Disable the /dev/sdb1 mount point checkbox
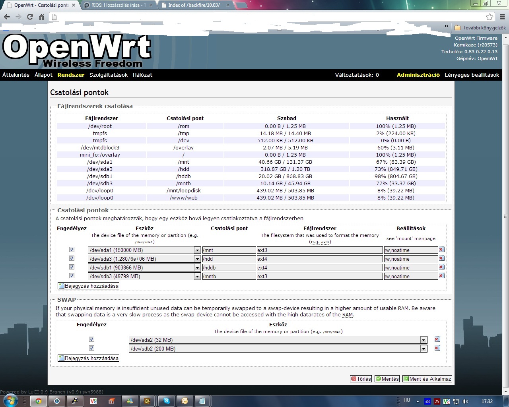509x407 pixels. [72, 267]
